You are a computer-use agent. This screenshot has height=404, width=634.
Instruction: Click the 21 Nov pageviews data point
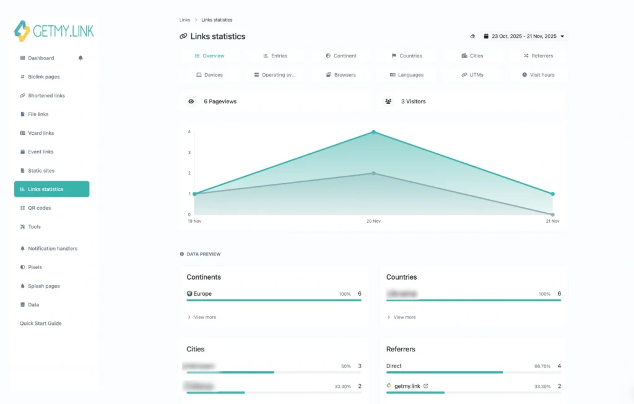click(x=553, y=194)
